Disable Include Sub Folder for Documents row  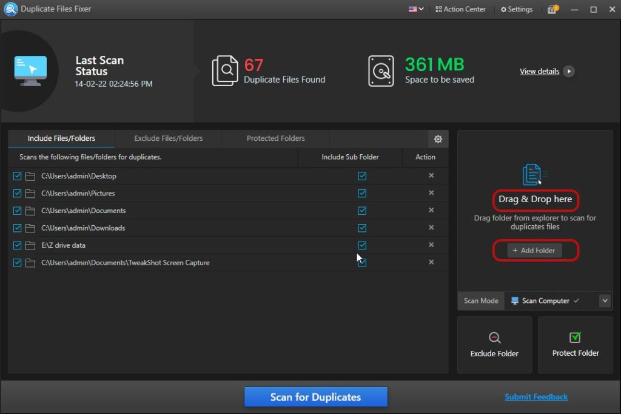coord(362,211)
